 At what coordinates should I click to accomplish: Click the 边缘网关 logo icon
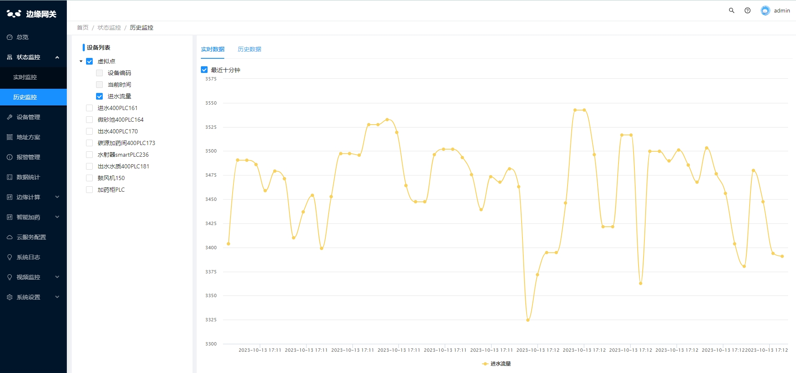[14, 14]
